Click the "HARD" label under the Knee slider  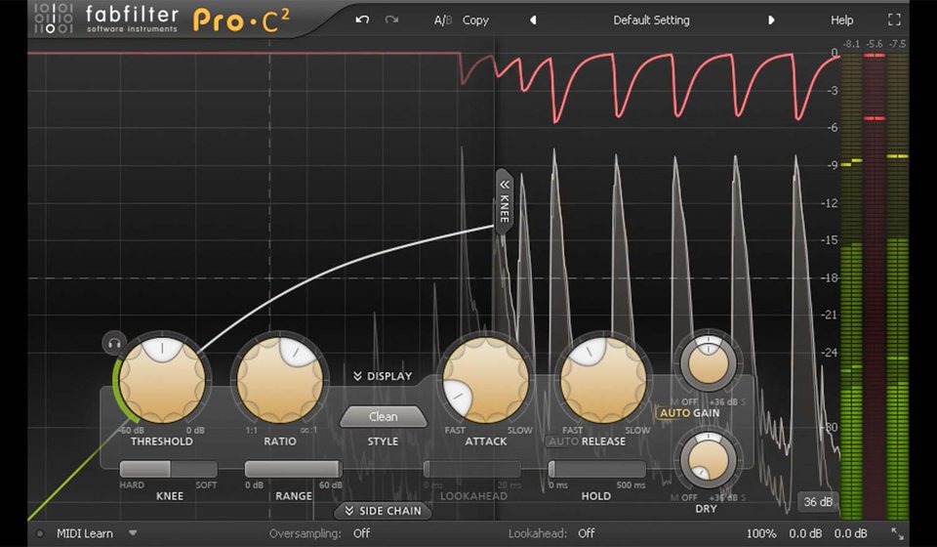[x=132, y=484]
